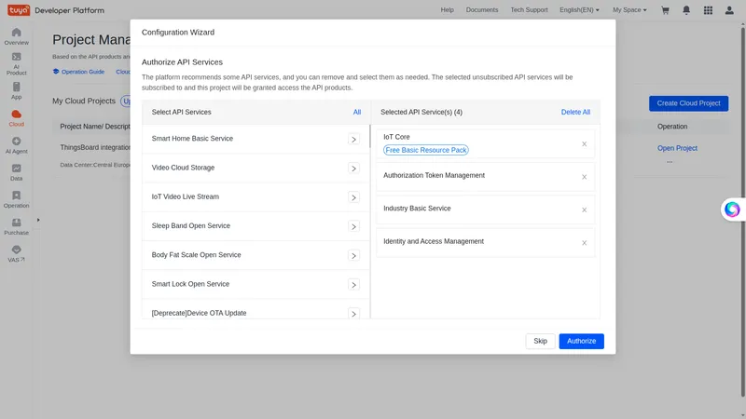Open the My Space dropdown
The width and height of the screenshot is (746, 419).
pos(629,10)
